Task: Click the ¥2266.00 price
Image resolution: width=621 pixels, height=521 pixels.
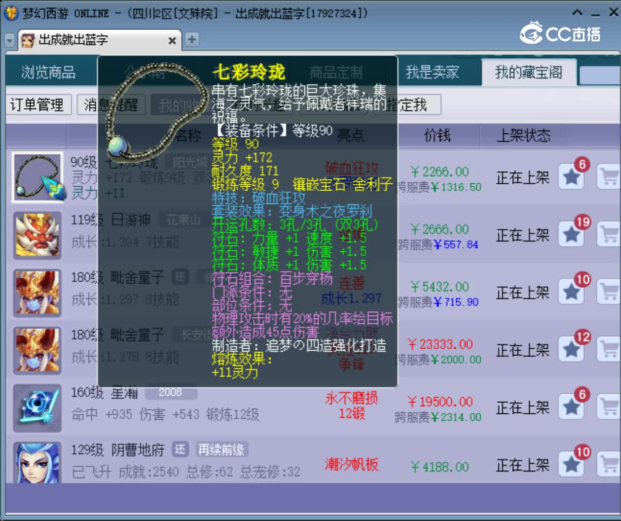Action: click(440, 172)
